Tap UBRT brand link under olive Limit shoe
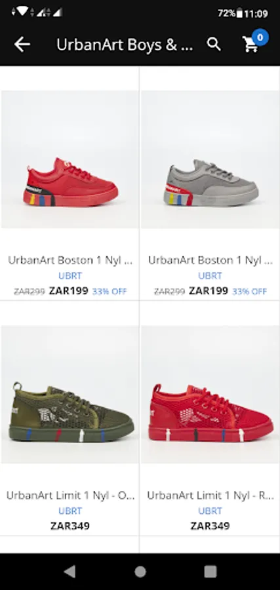The width and height of the screenshot is (280, 590). (x=70, y=511)
